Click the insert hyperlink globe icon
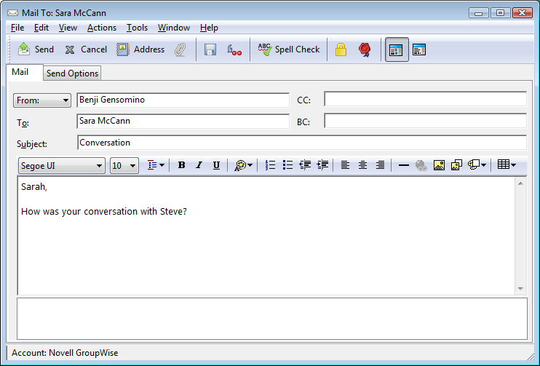 coord(421,166)
